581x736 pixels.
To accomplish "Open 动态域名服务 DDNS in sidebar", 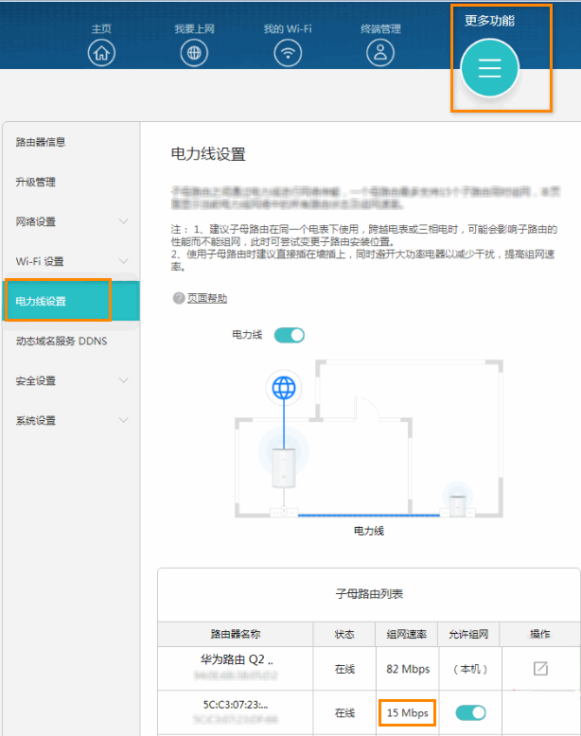I will pyautogui.click(x=62, y=341).
